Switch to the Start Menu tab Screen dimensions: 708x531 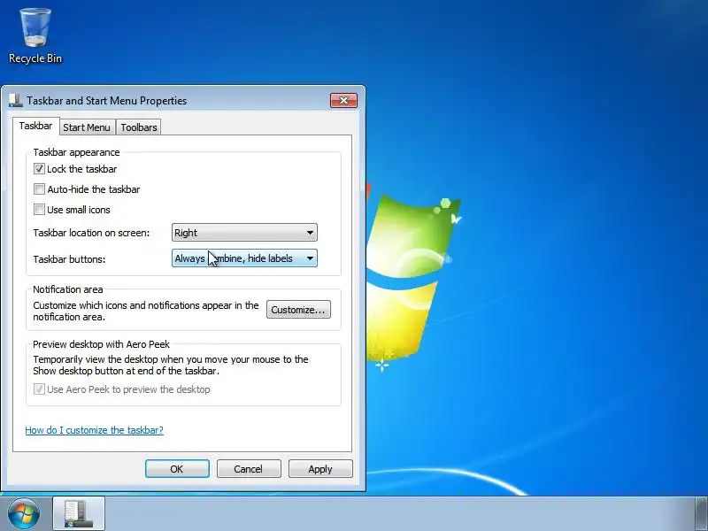[87, 127]
